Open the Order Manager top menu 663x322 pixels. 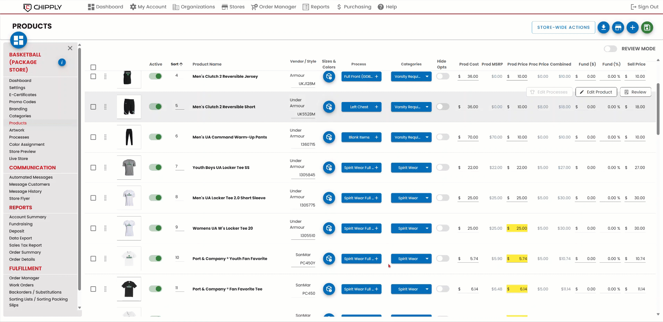[x=274, y=7]
